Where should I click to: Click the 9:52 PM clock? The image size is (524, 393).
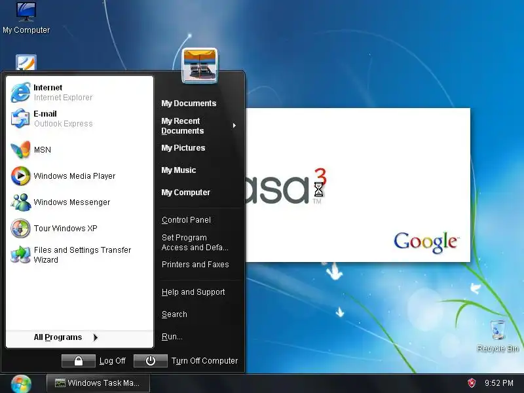click(499, 383)
